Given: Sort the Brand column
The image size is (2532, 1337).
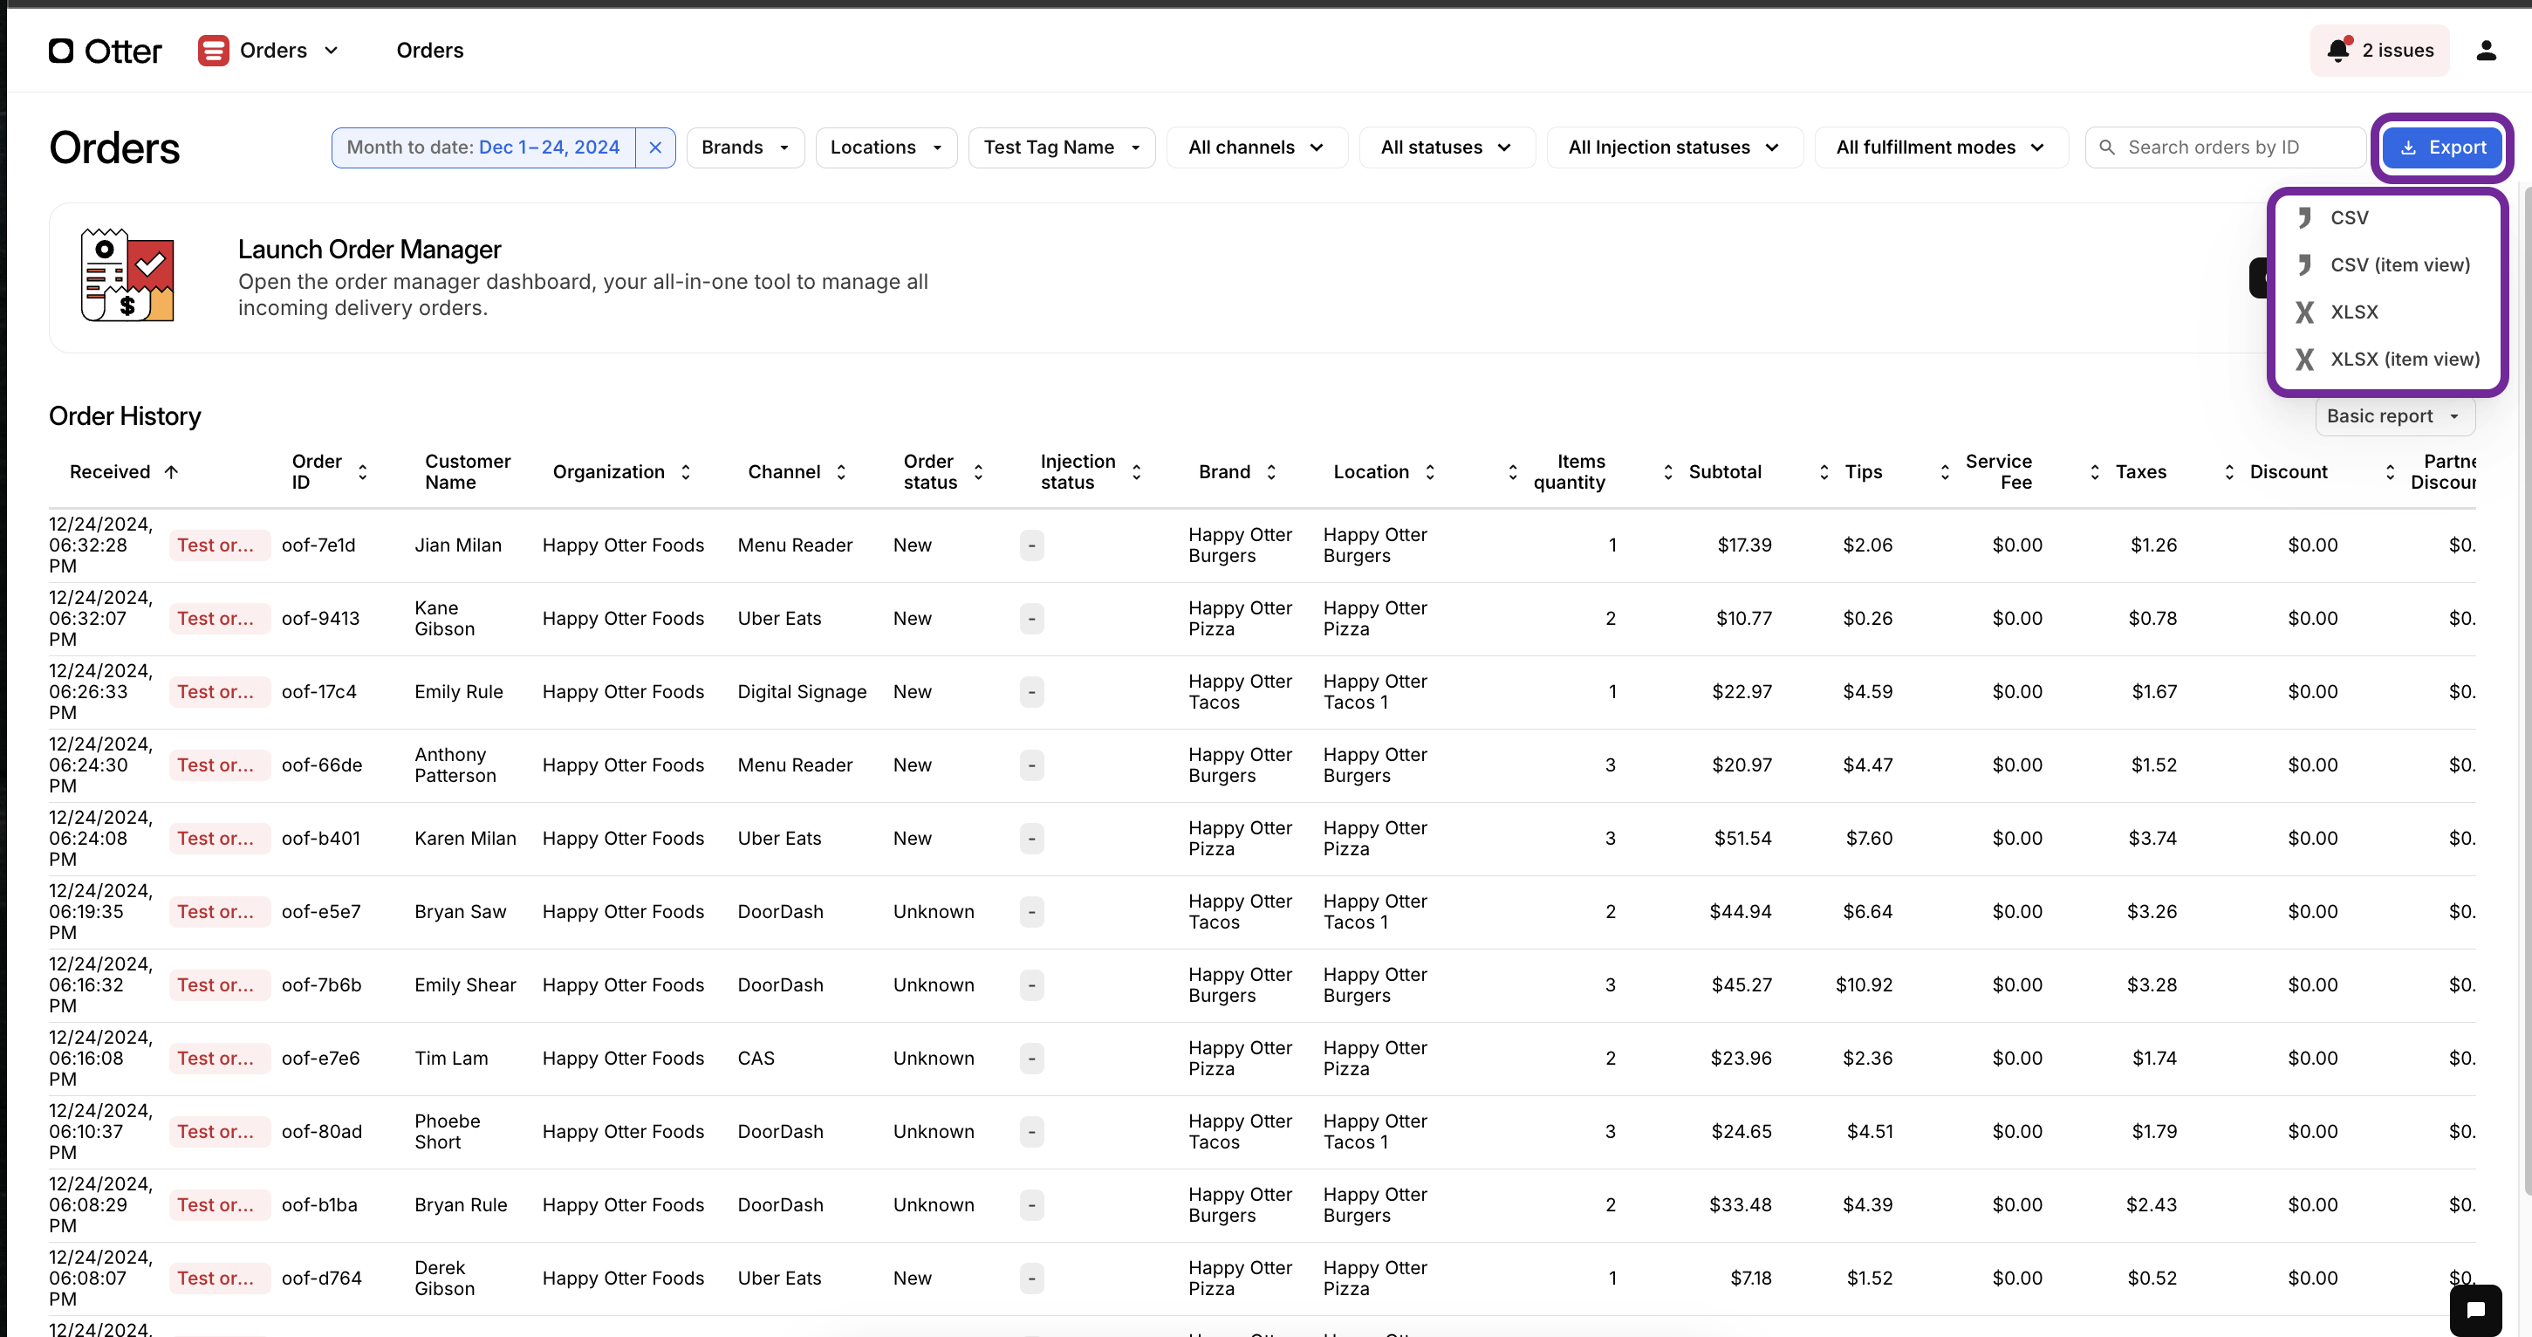Looking at the screenshot, I should pyautogui.click(x=1272, y=472).
